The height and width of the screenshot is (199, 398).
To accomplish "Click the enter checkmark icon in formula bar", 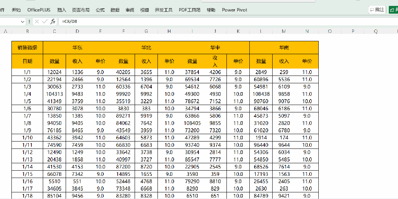I will [x=45, y=22].
